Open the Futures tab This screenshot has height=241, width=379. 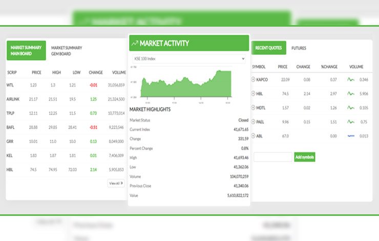click(x=299, y=48)
